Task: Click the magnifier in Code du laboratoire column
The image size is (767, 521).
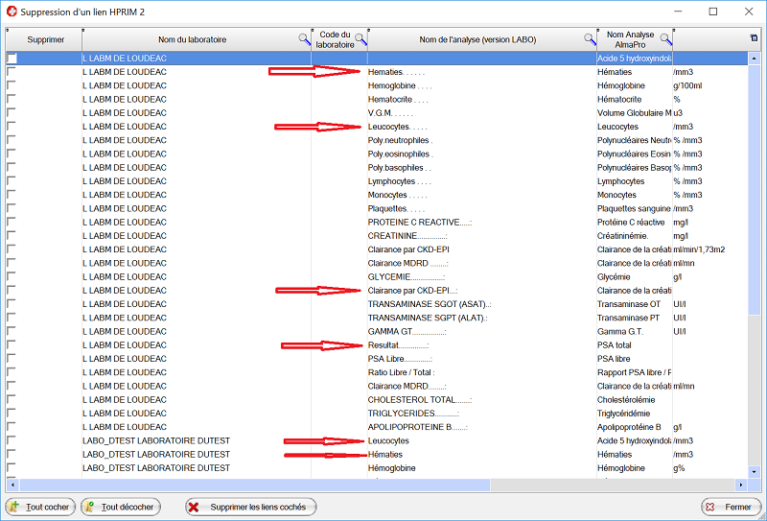Action: [x=360, y=39]
